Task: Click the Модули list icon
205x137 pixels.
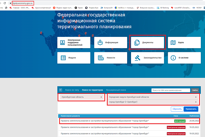Action: pyautogui.click(x=63, y=58)
